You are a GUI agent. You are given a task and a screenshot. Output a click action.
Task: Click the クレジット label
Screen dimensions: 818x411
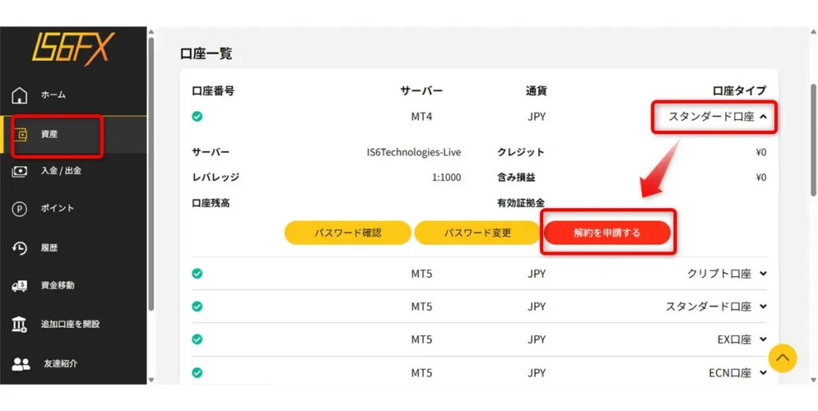[521, 152]
